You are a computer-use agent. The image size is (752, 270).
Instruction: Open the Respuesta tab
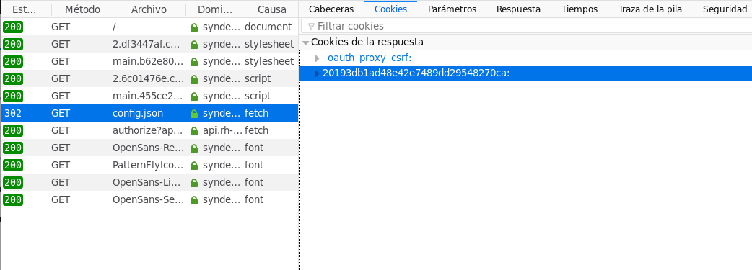[518, 9]
